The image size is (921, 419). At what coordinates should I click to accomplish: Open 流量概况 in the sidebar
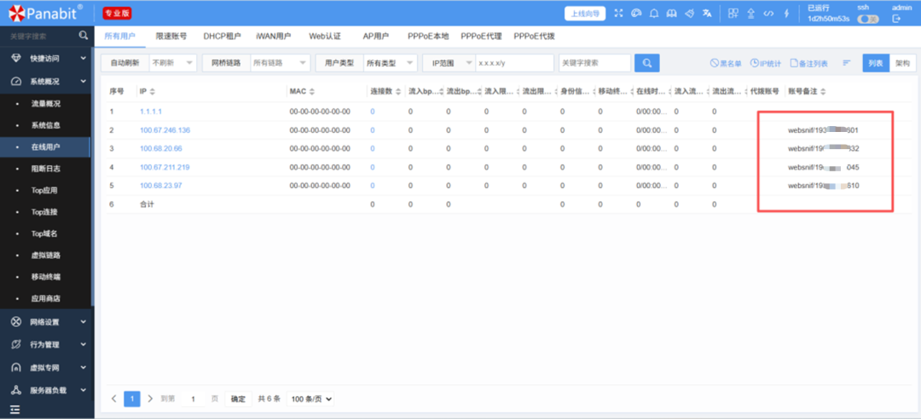(x=46, y=104)
